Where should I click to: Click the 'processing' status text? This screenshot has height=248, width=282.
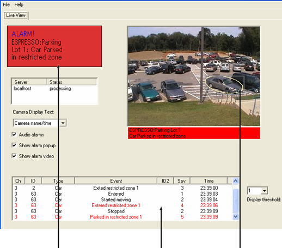[x=60, y=89]
